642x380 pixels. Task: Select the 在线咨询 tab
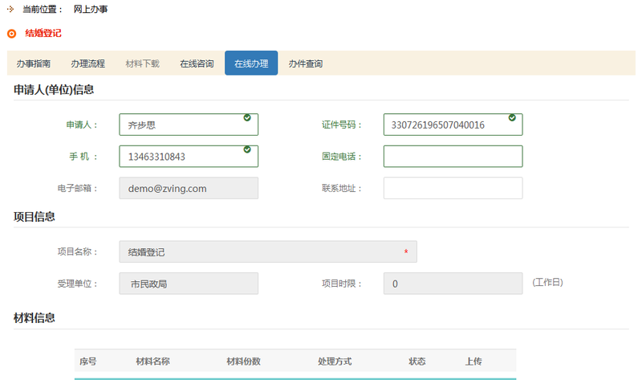[197, 63]
